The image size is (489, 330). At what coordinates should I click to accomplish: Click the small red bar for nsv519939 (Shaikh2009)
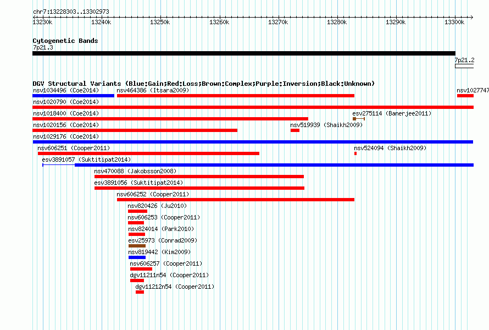pyautogui.click(x=294, y=130)
